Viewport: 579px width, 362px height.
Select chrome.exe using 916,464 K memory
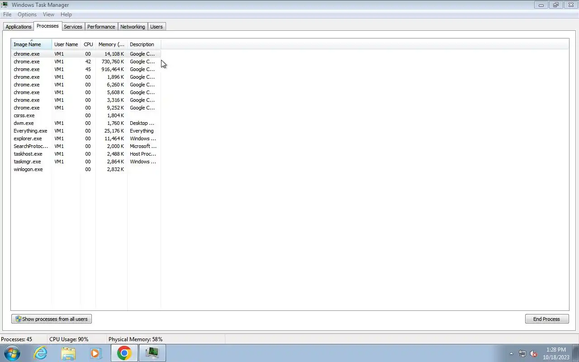point(86,69)
